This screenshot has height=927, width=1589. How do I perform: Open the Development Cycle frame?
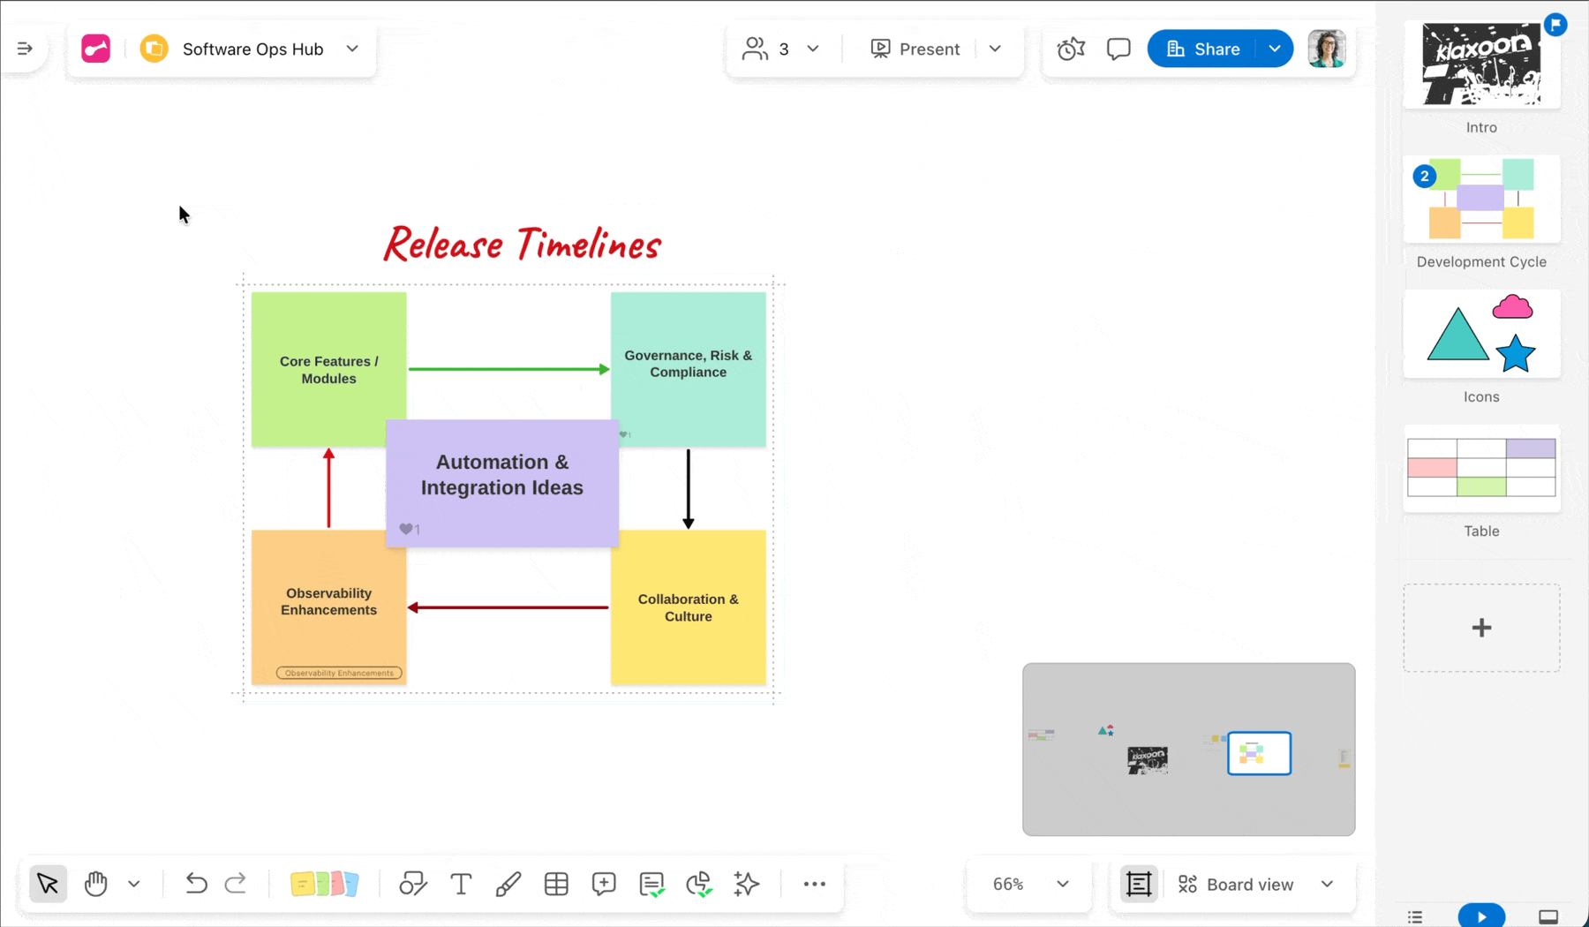[1481, 200]
